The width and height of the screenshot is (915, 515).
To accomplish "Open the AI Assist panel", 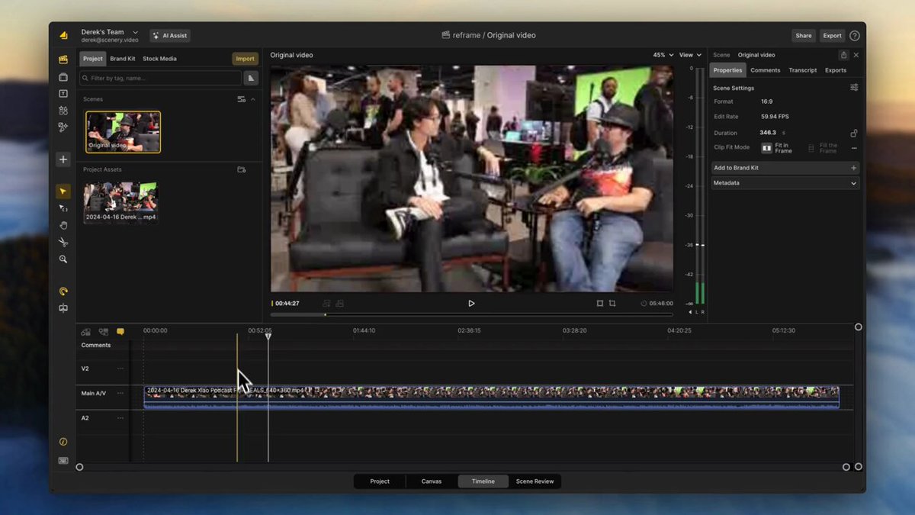I will coord(170,35).
